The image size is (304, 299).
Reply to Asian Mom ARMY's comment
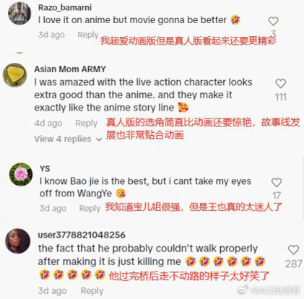(x=86, y=123)
